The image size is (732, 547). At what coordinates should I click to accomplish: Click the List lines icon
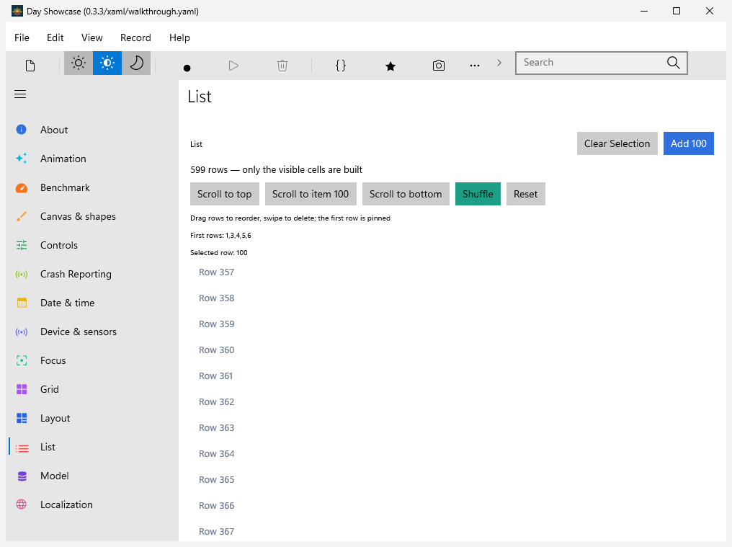click(x=22, y=448)
